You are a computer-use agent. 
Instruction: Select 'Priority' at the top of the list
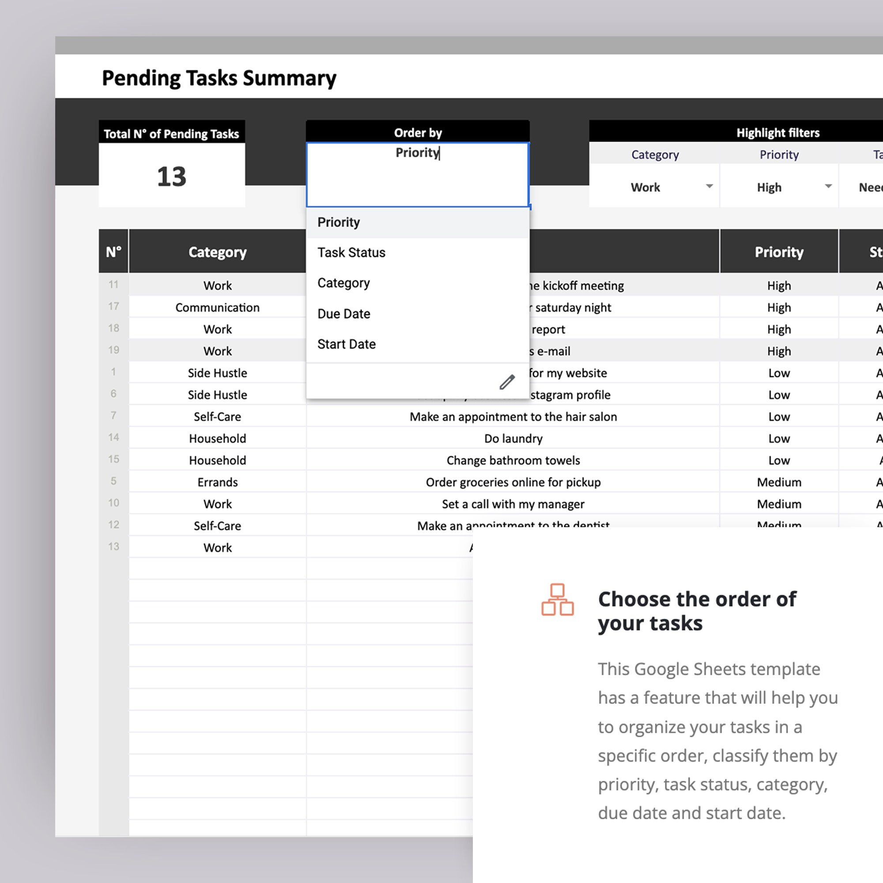click(339, 223)
